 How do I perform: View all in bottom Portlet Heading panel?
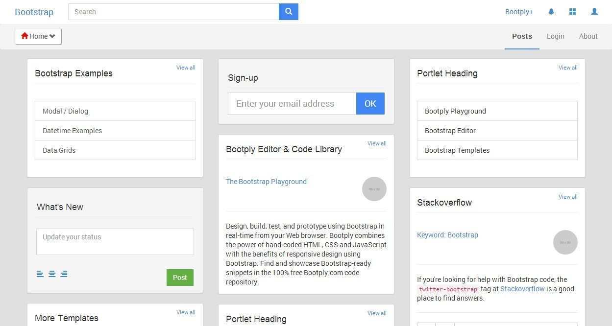pos(377,313)
